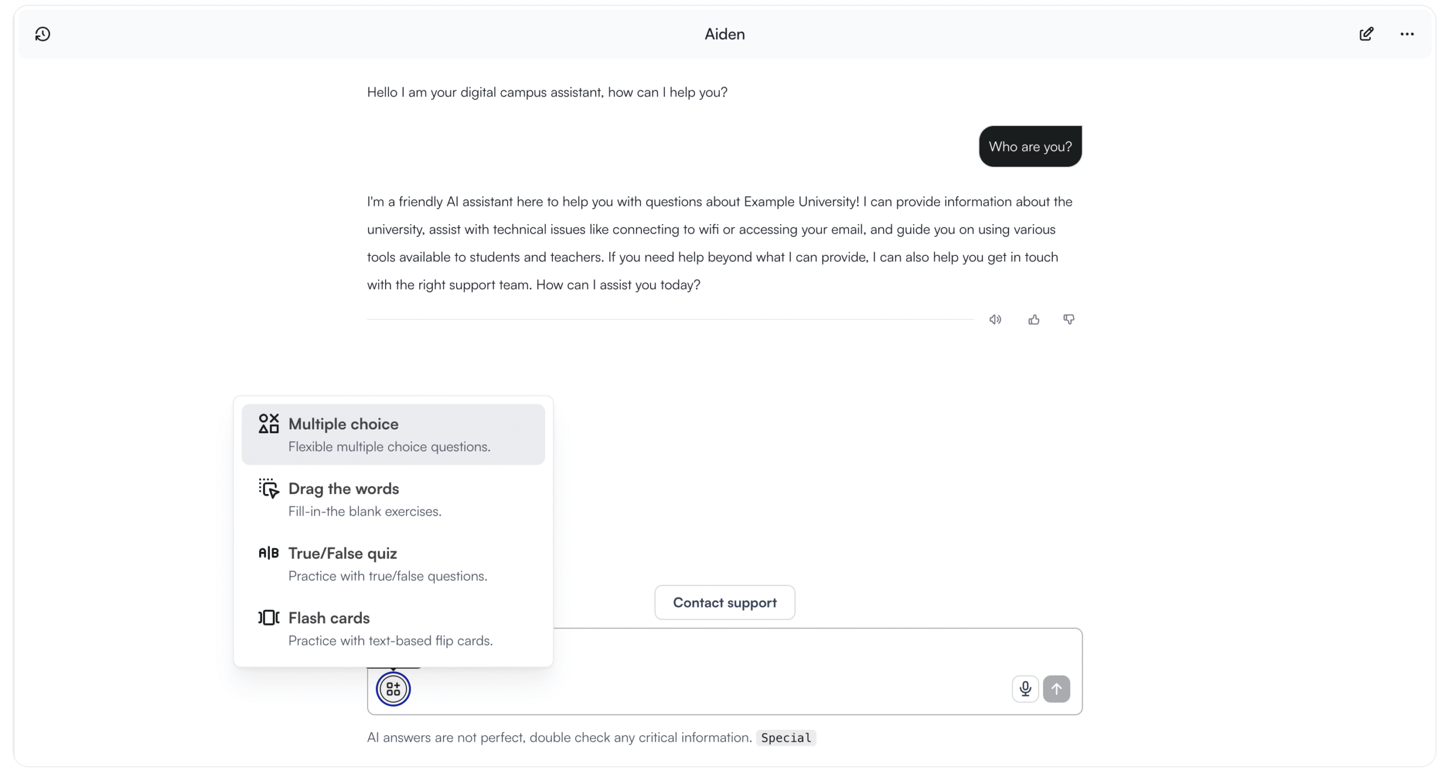Toggle the activities menu button in the input box
Image resolution: width=1452 pixels, height=777 pixels.
click(x=393, y=689)
